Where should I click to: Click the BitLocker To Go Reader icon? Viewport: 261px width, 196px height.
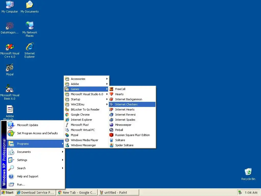point(67,109)
